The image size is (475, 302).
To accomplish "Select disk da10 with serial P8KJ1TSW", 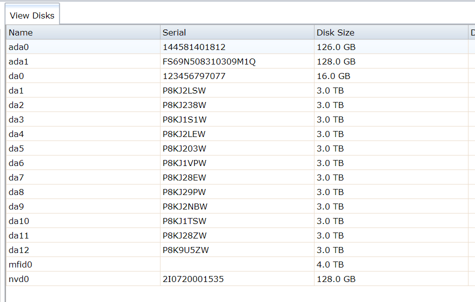I will point(240,221).
